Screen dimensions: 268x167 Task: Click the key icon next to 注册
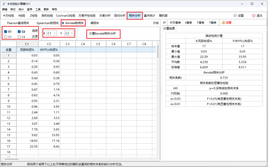tap(223, 22)
